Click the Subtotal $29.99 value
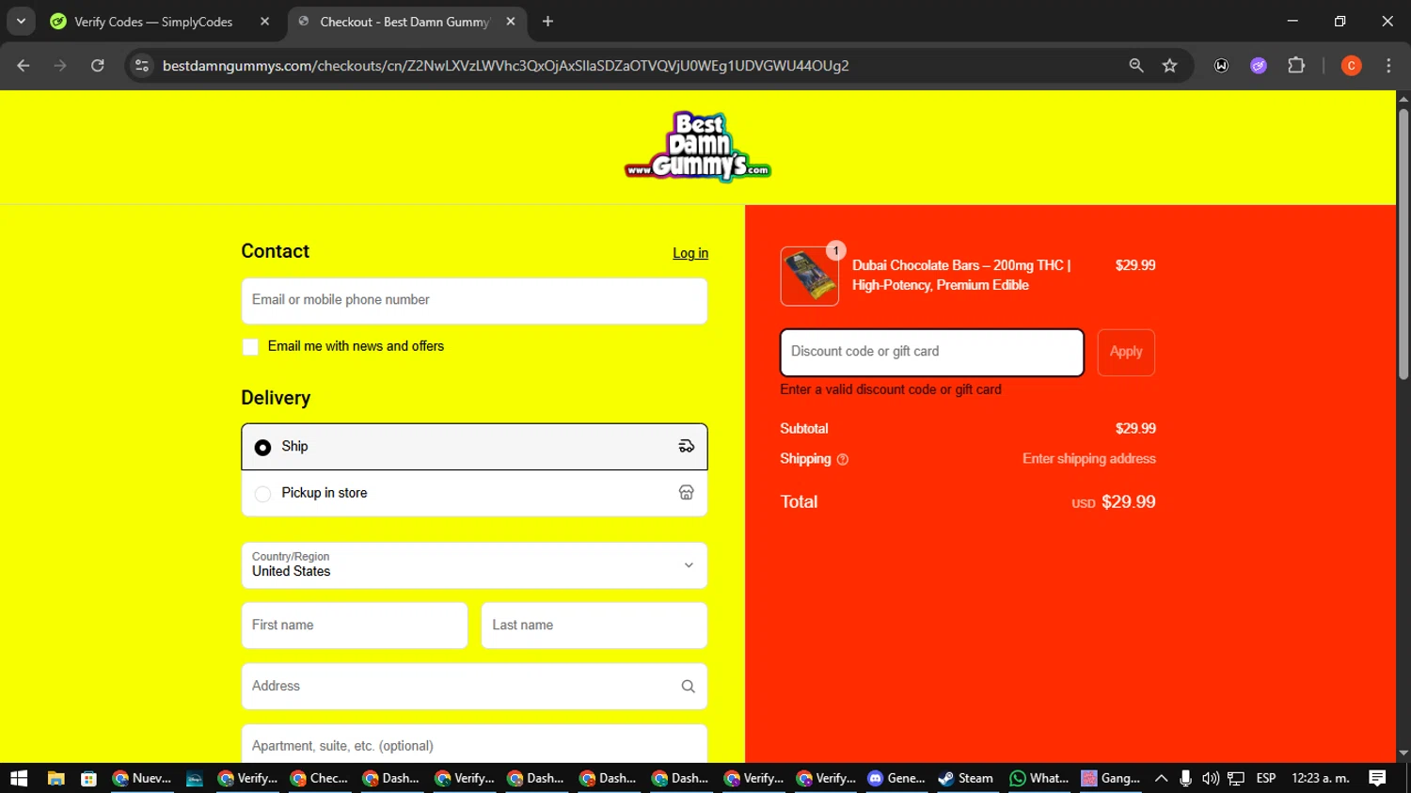 pos(1135,429)
